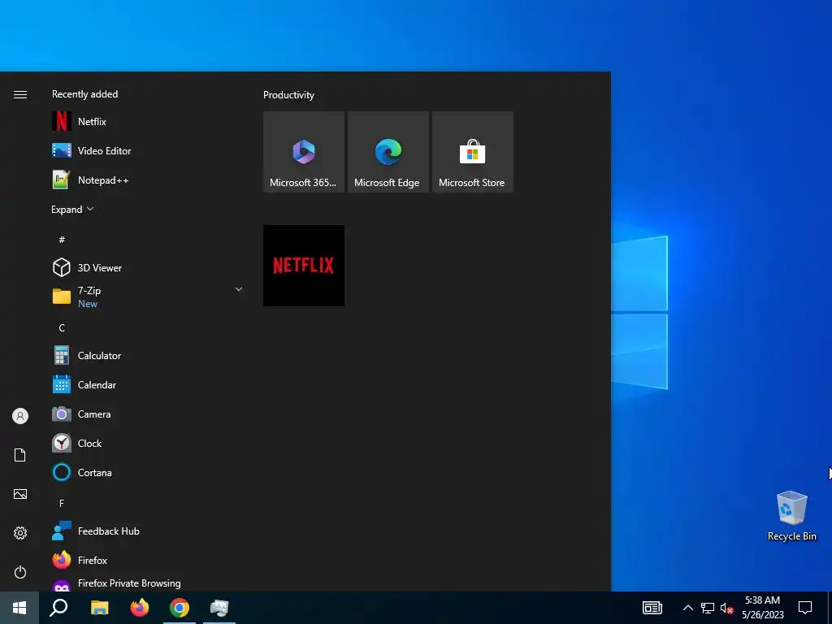Open File Explorer from taskbar
The width and height of the screenshot is (832, 624).
(x=99, y=608)
